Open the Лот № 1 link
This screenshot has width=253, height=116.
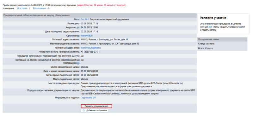85,20
